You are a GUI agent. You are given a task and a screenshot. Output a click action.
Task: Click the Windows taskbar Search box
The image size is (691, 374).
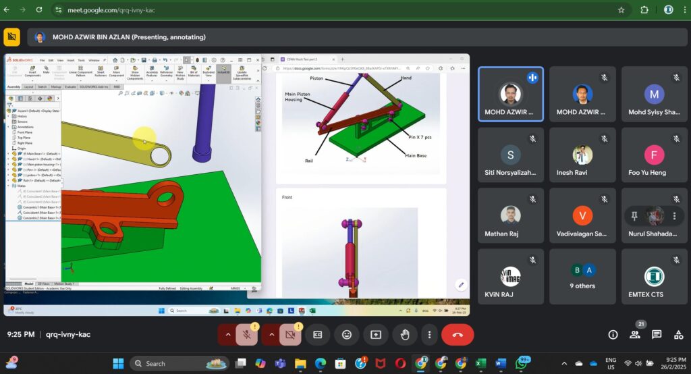point(179,363)
